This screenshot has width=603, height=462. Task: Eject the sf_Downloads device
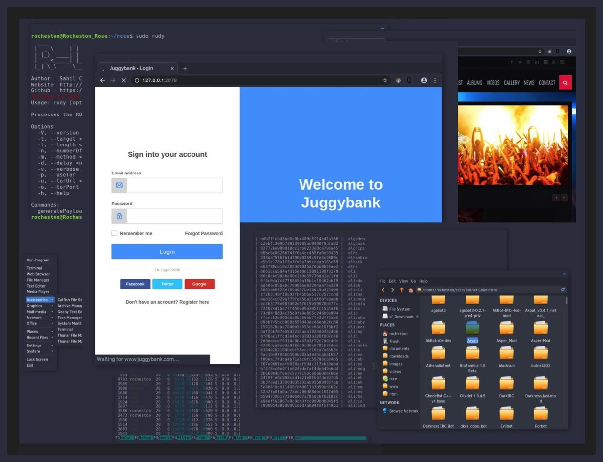tap(417, 317)
